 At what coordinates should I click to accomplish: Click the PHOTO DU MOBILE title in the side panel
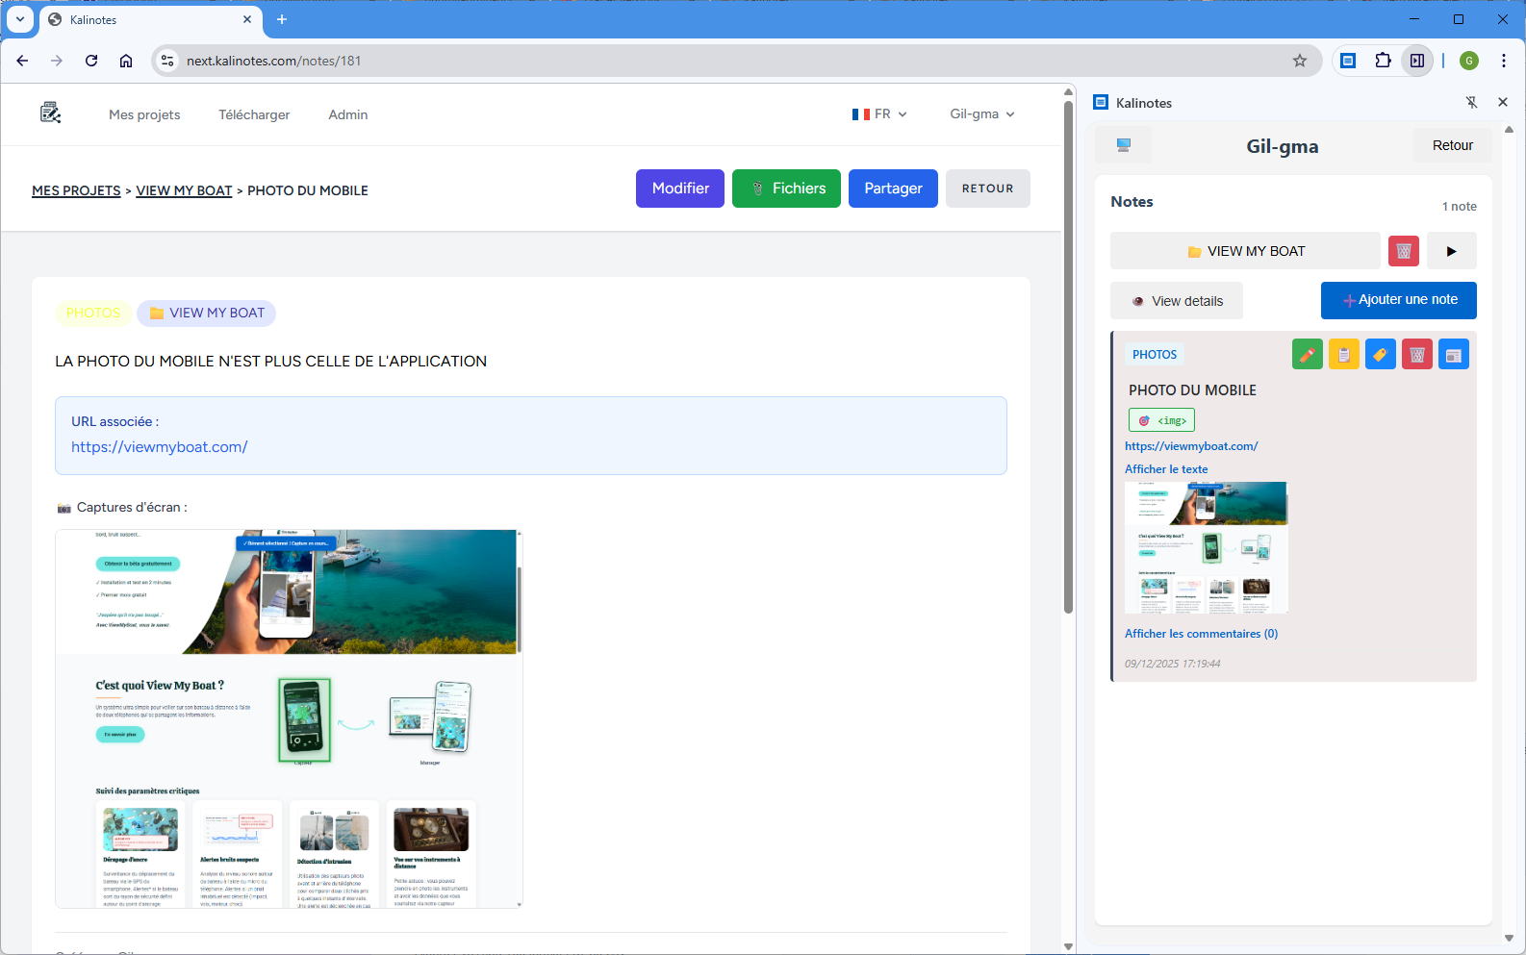tap(1192, 390)
